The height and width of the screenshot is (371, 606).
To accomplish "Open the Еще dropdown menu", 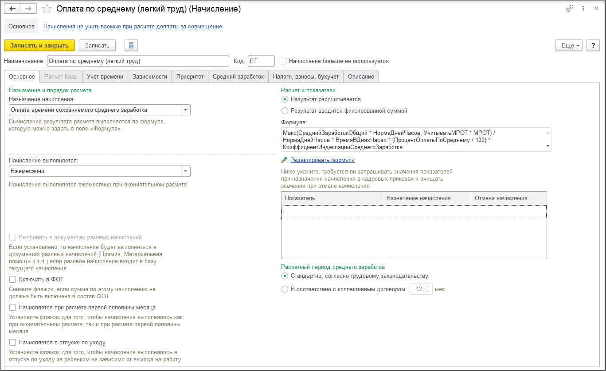I will coord(569,45).
